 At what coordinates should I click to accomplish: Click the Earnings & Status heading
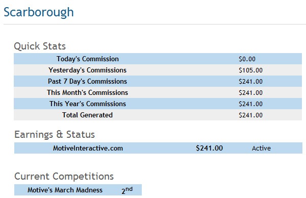pos(55,135)
